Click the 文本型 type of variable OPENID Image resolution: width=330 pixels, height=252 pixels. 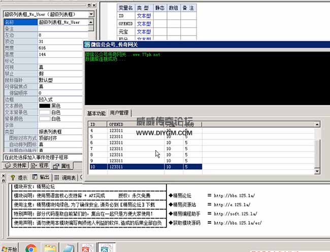(144, 24)
